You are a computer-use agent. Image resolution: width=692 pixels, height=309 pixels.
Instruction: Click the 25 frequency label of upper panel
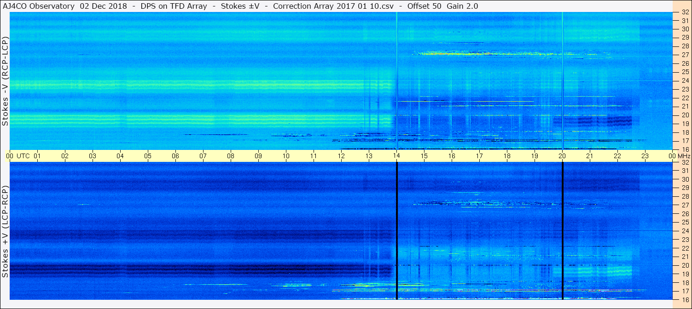point(685,72)
